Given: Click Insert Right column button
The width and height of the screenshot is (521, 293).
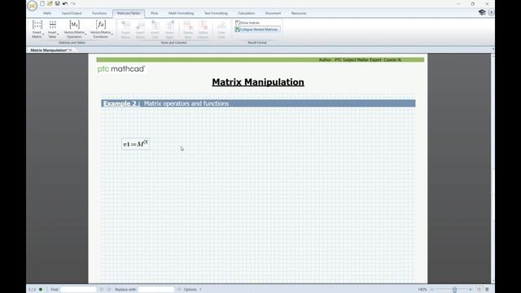Looking at the screenshot, I should pyautogui.click(x=170, y=29).
